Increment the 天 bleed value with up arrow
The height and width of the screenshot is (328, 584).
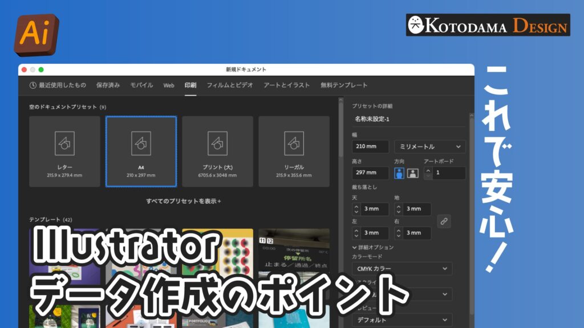click(x=355, y=206)
